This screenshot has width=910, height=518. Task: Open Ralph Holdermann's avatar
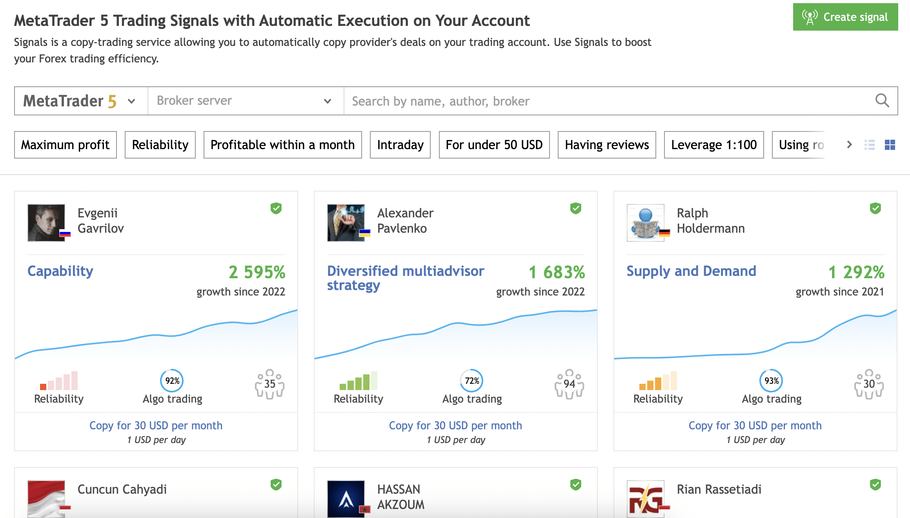point(646,223)
